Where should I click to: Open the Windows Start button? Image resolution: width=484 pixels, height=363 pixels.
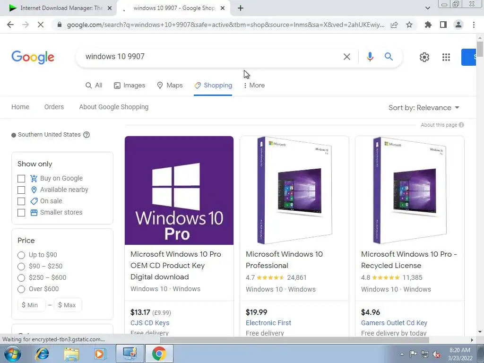coord(13,354)
